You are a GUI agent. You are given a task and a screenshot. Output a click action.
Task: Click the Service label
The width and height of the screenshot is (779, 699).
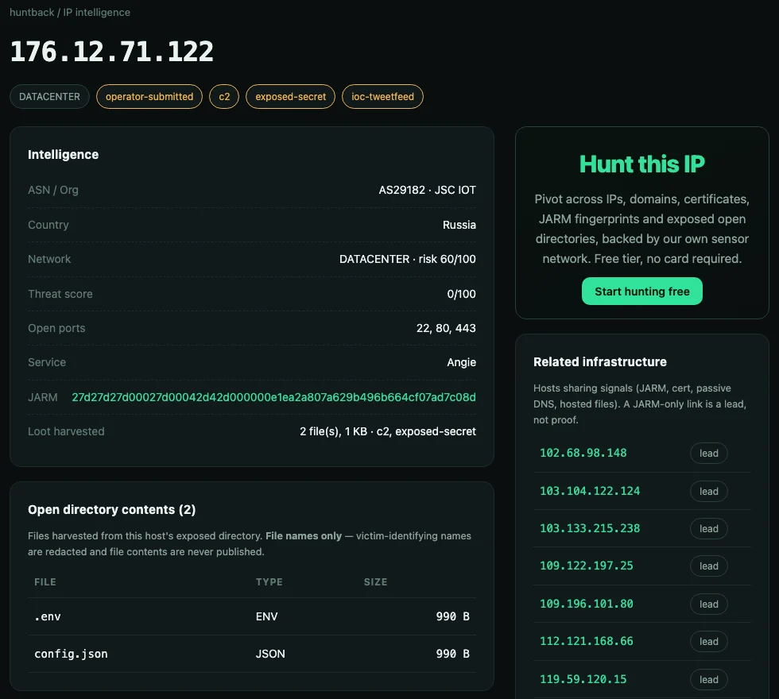[47, 362]
